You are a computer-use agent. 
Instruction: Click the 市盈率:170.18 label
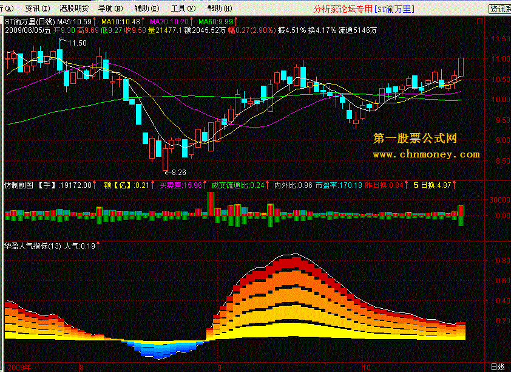tap(339, 185)
